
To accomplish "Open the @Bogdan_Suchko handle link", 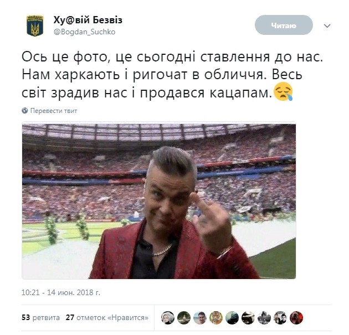I will (x=84, y=32).
